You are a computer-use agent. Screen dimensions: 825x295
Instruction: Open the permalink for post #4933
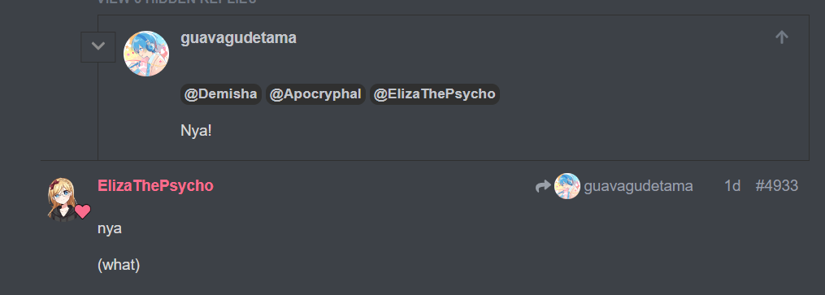point(776,185)
